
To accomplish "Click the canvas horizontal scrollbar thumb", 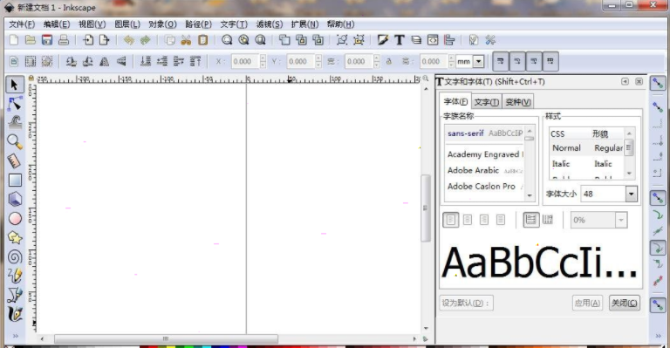I will coord(166,338).
